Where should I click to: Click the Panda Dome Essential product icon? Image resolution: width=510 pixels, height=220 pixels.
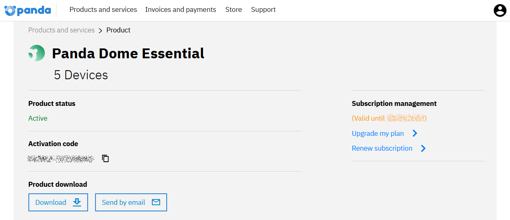click(x=37, y=53)
